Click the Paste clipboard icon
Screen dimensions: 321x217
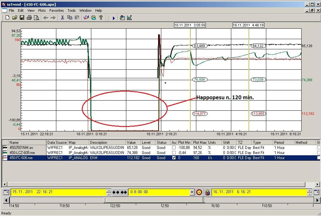tap(77, 18)
